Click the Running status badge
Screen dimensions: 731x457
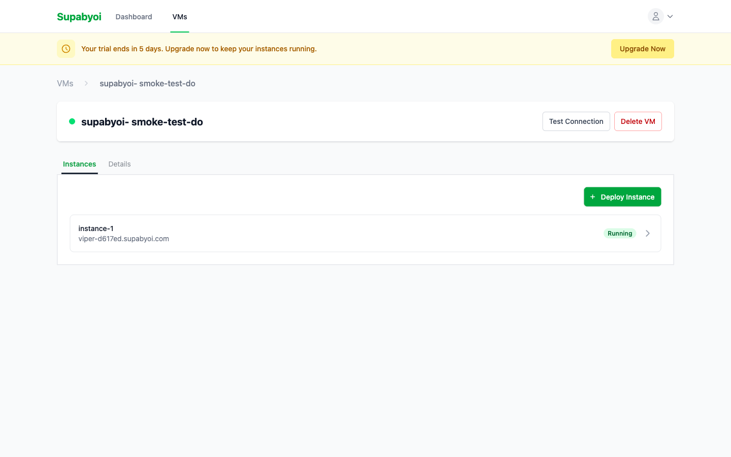point(620,233)
